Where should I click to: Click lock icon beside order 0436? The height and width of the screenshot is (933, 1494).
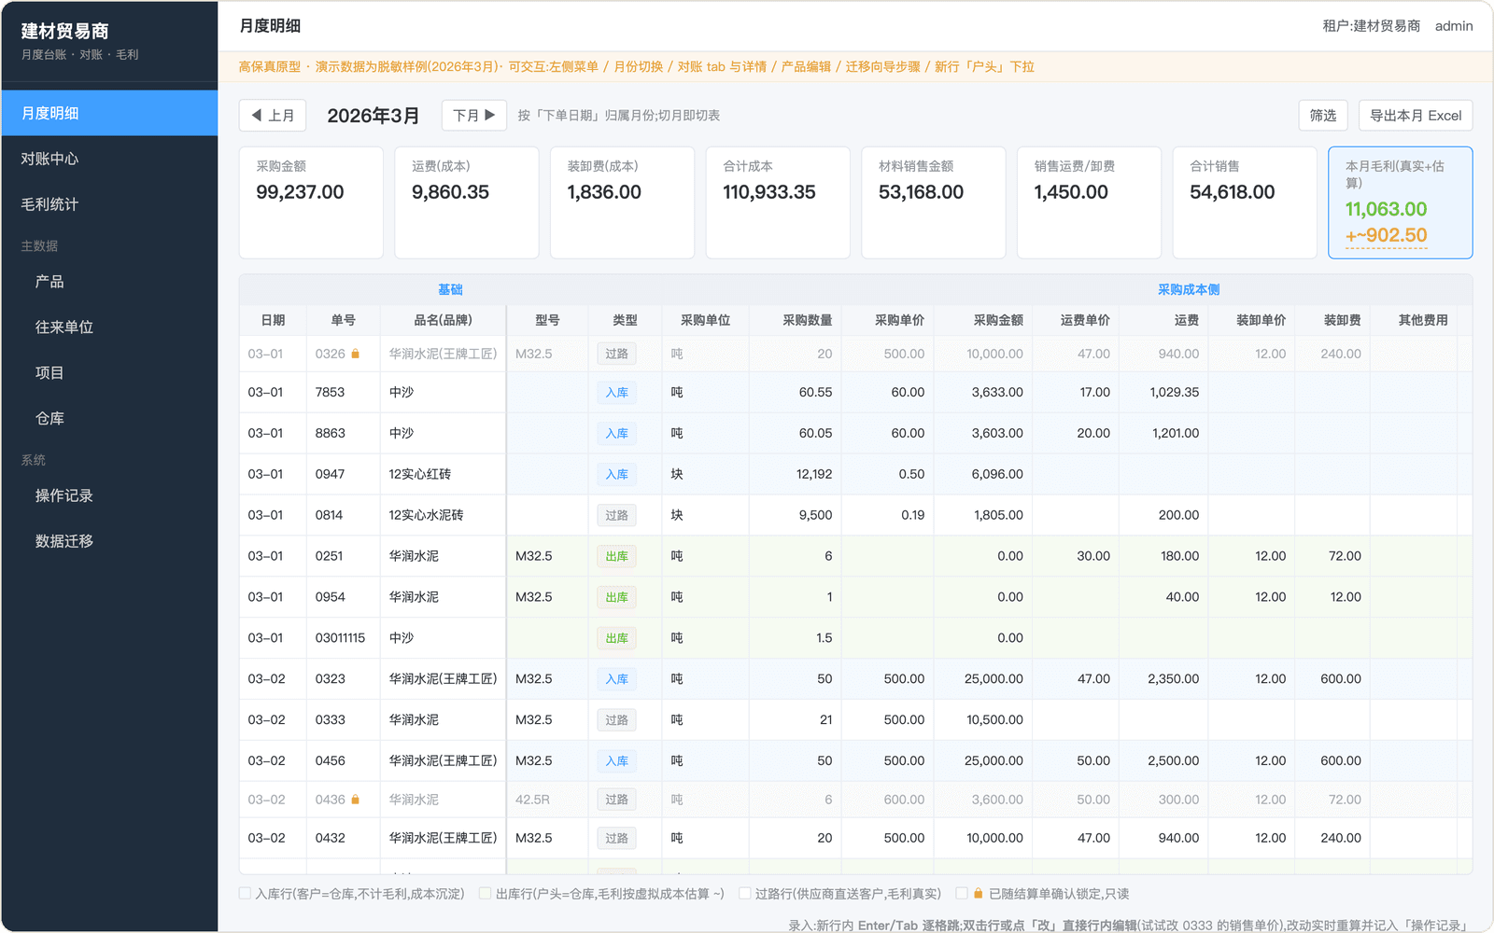tap(356, 800)
